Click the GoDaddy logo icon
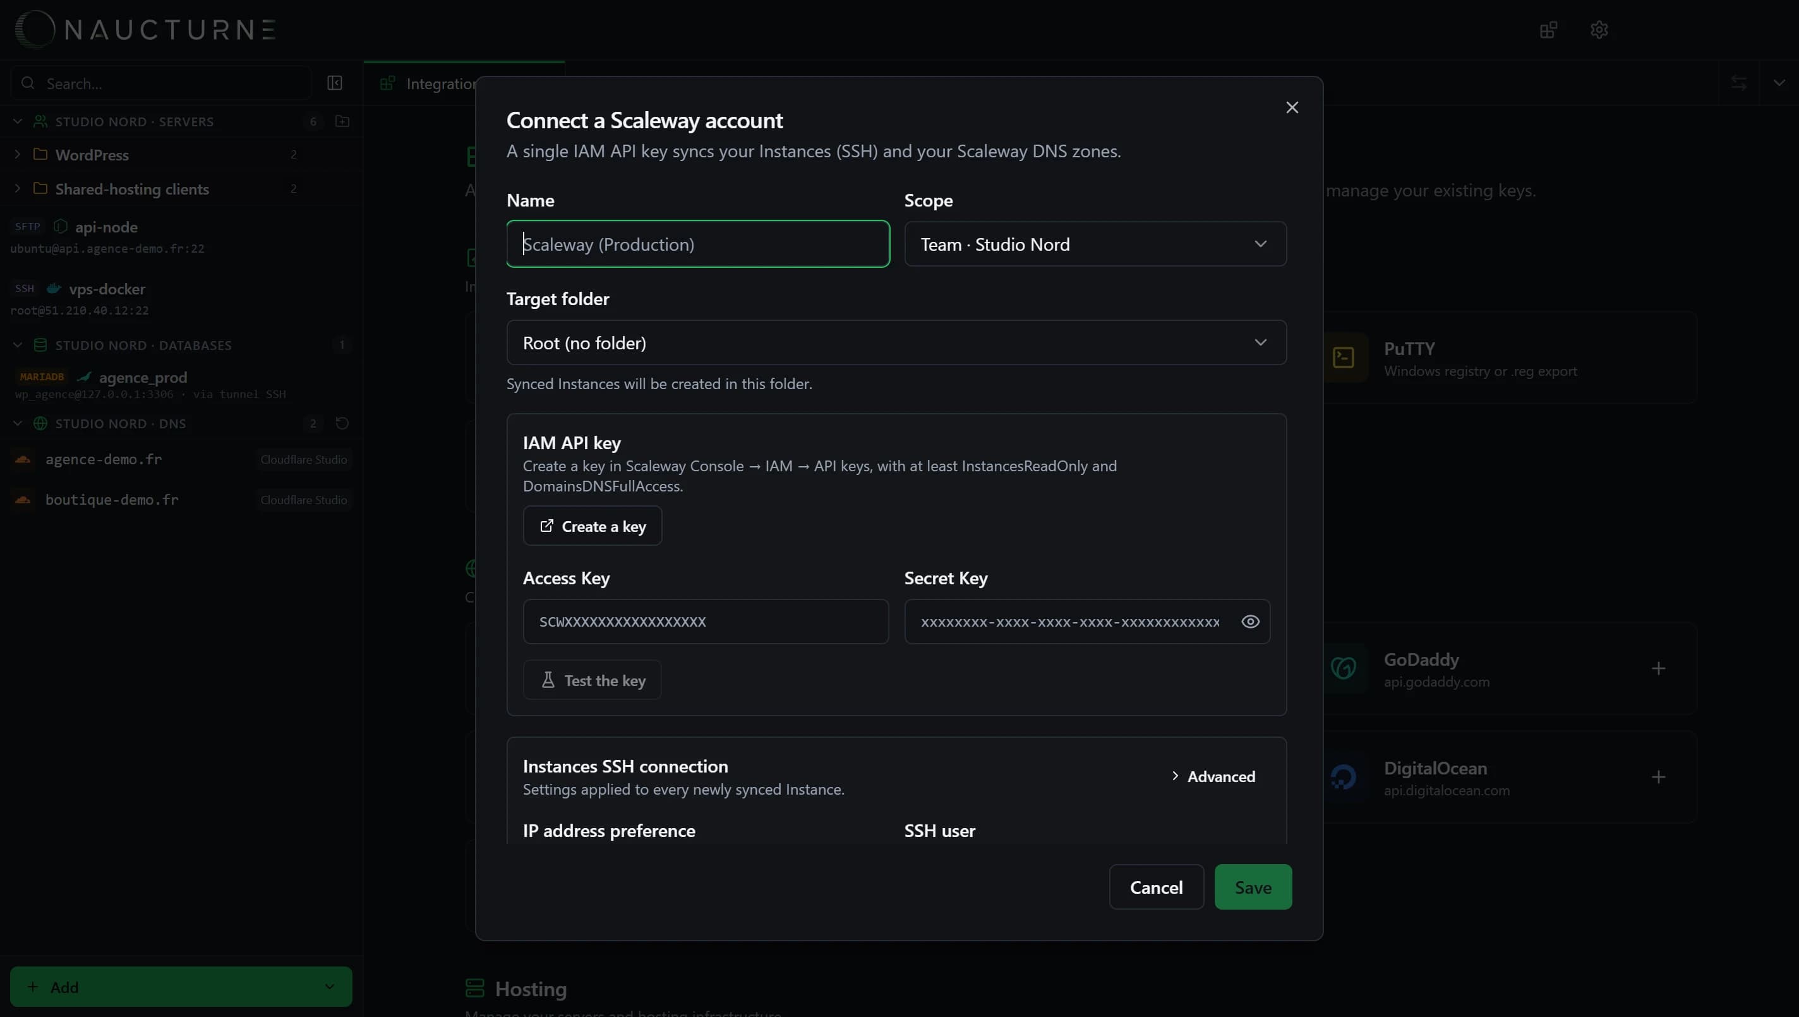Viewport: 1799px width, 1017px height. (x=1343, y=668)
